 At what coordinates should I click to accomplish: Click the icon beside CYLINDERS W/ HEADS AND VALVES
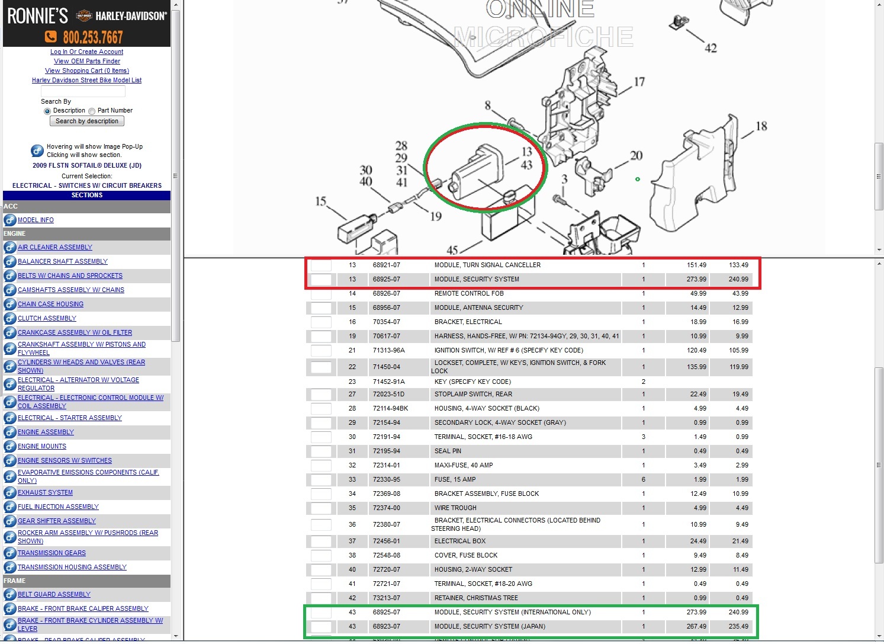[10, 366]
